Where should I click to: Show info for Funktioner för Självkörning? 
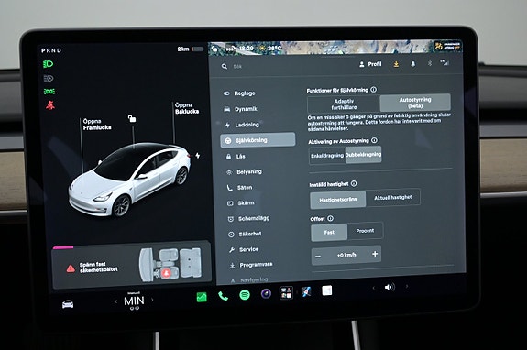tap(373, 90)
